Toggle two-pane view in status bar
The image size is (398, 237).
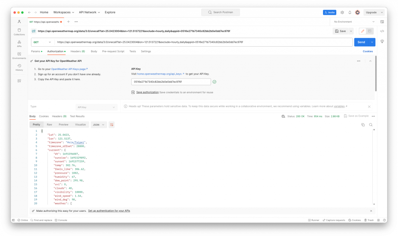click(x=379, y=220)
